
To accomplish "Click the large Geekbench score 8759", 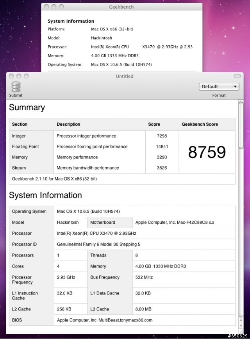I will [207, 152].
